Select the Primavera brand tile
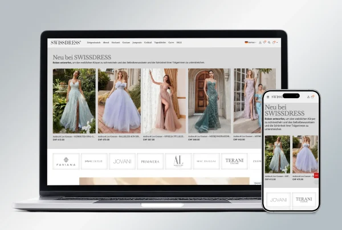Viewport: 342px width, 230px height. (150, 162)
